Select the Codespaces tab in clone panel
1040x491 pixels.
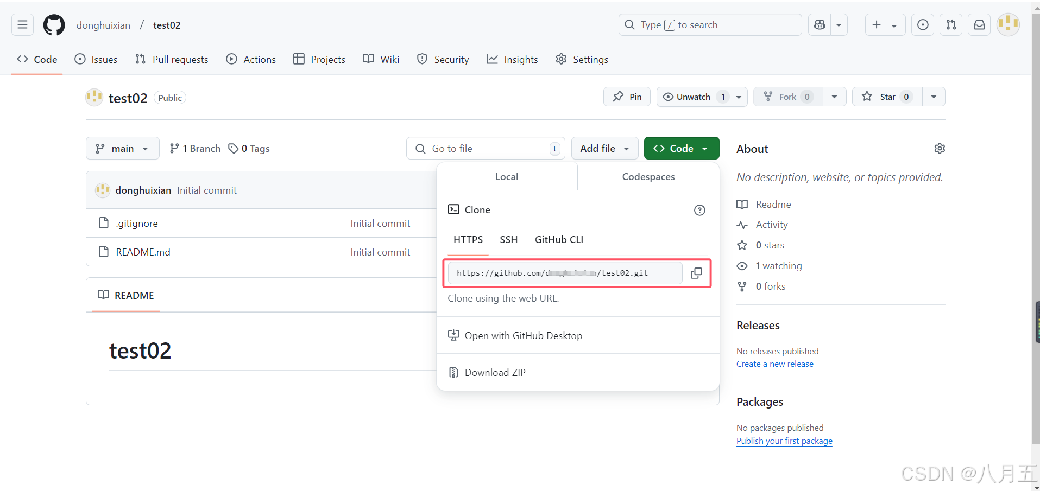pos(648,176)
